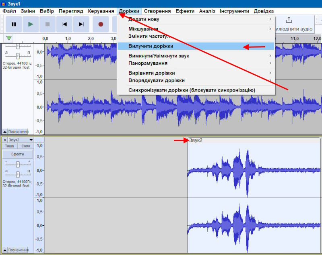Open the Довідка menu

point(264,11)
